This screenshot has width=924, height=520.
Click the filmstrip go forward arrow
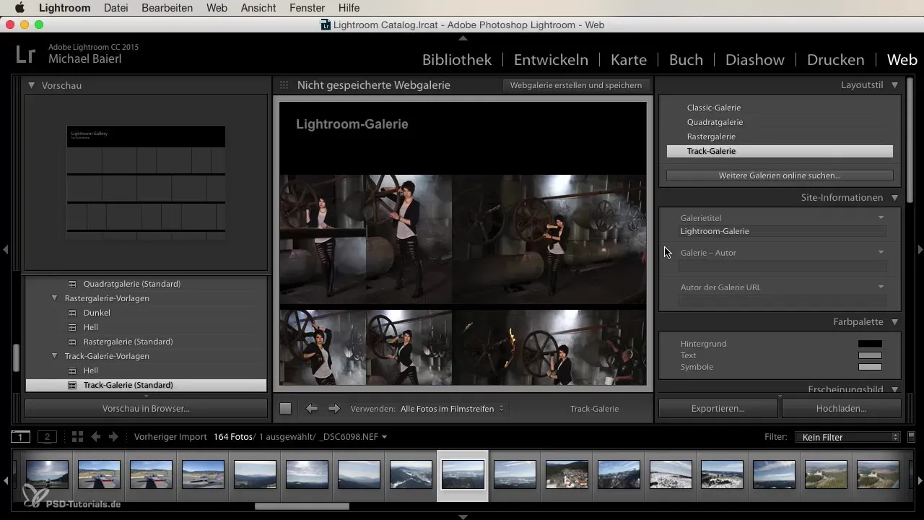[113, 437]
